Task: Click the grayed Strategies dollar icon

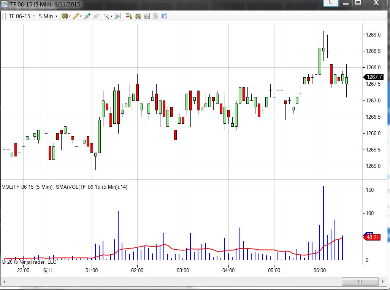Action: click(x=155, y=16)
